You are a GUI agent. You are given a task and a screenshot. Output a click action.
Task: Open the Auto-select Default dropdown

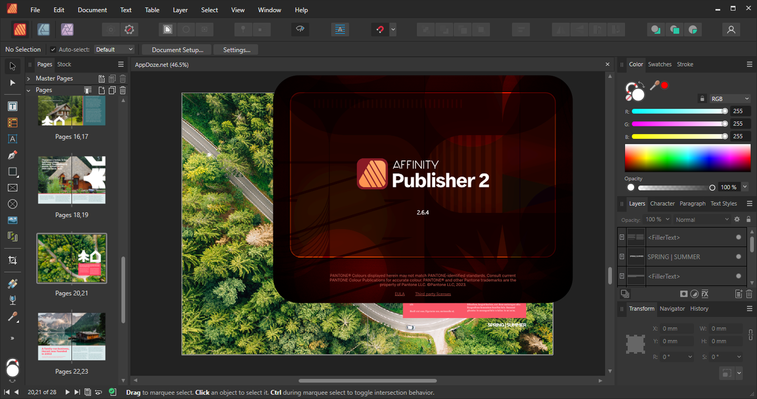[114, 50]
